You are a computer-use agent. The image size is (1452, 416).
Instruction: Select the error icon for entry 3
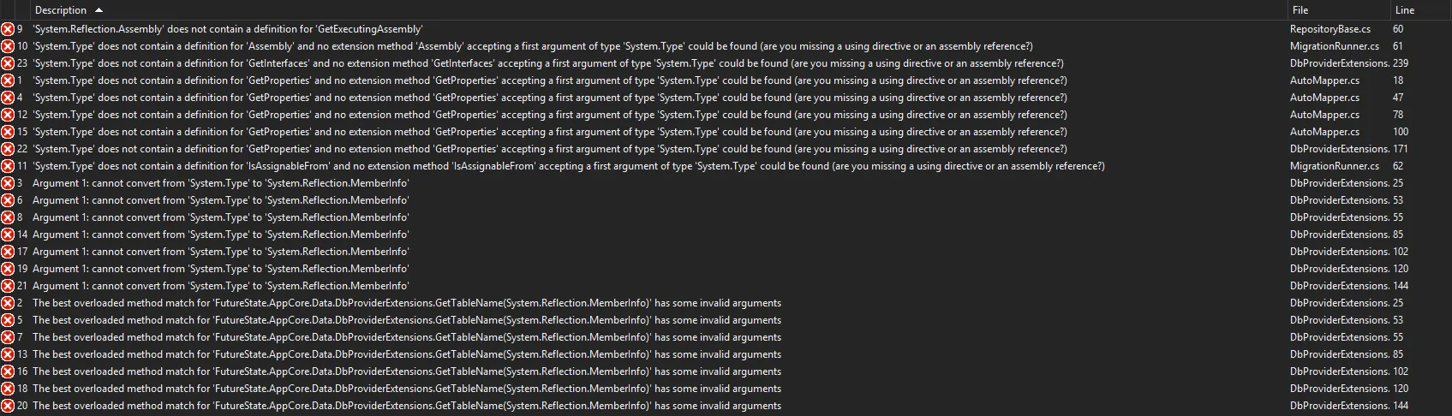click(8, 183)
